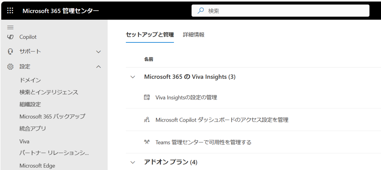
Task: Open 検索とインテリジェンス page
Action: pyautogui.click(x=49, y=92)
